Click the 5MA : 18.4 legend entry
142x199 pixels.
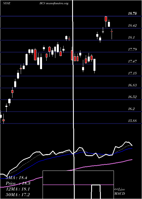click(16, 178)
